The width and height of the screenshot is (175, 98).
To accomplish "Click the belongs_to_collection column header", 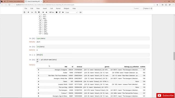I will click(x=132, y=67).
